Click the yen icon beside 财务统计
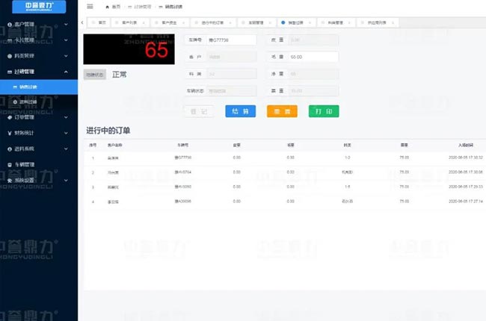 click(10, 133)
